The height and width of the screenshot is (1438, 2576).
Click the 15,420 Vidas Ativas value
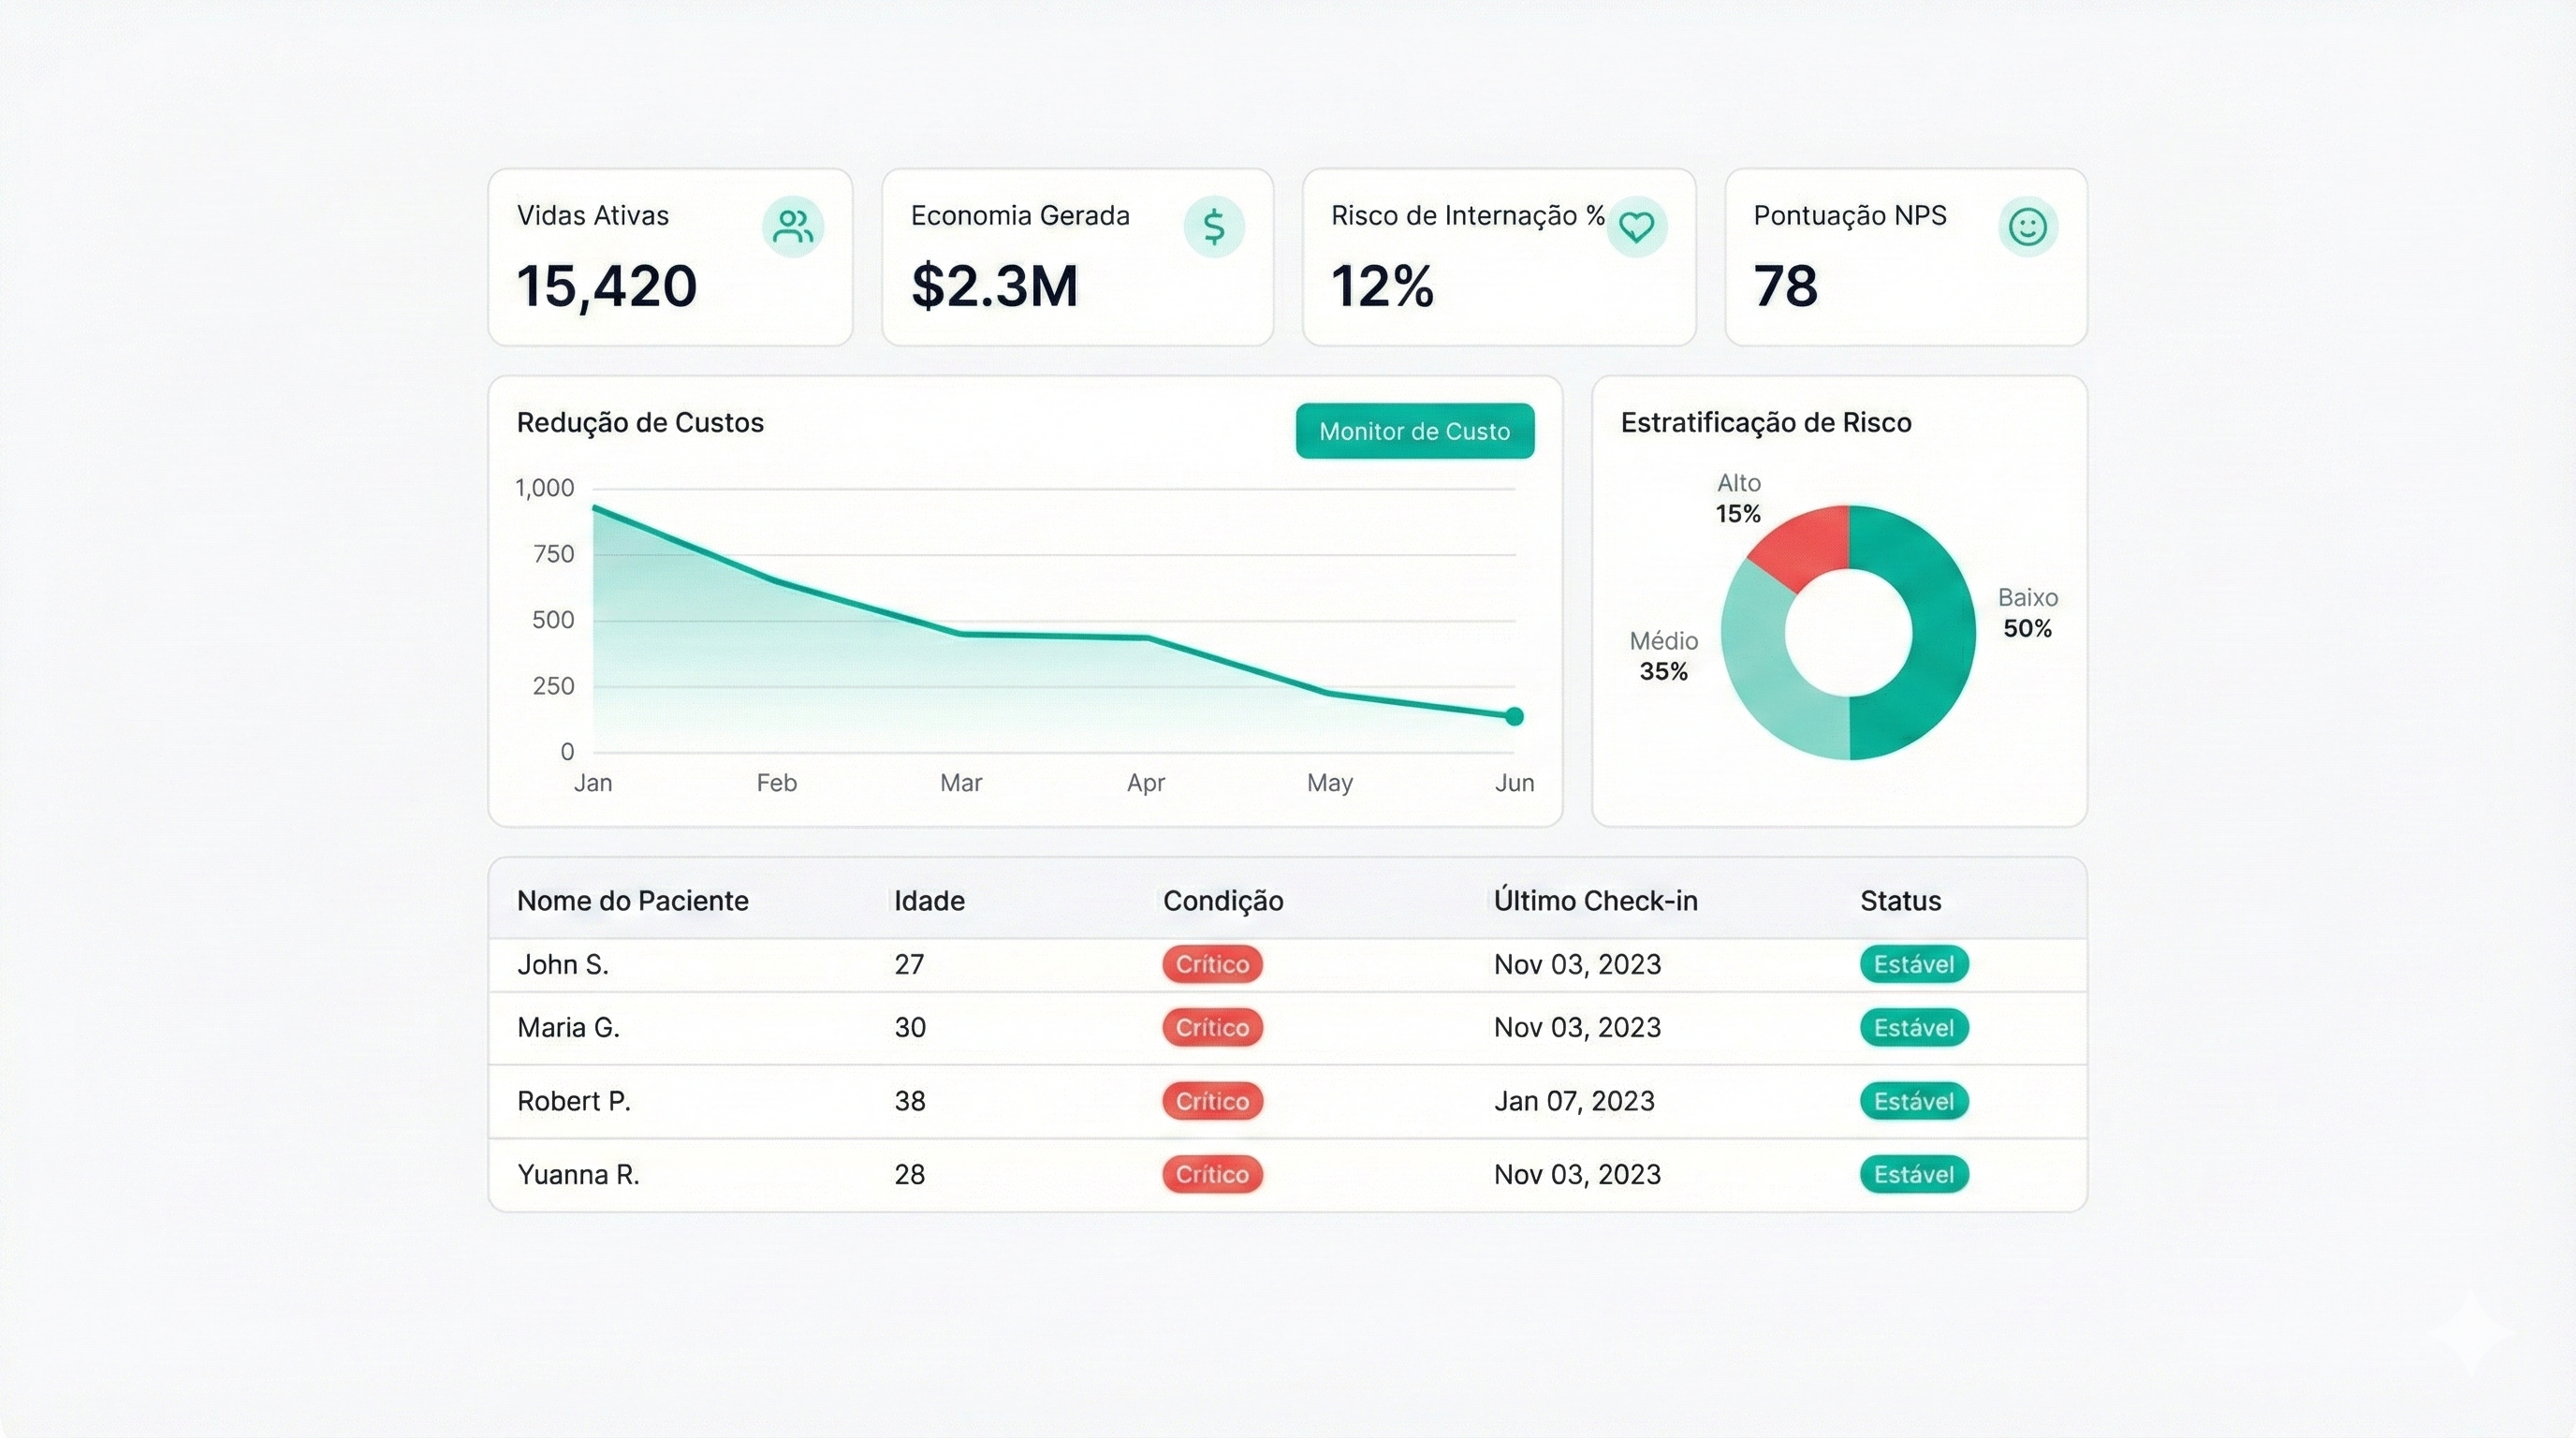[x=606, y=286]
